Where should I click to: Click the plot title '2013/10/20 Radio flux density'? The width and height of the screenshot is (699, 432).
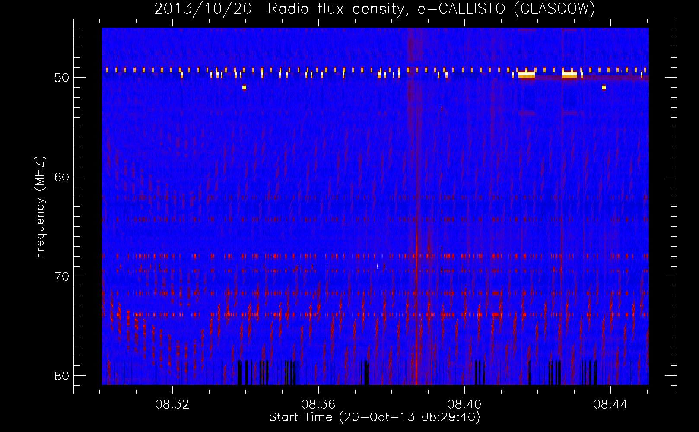click(375, 9)
